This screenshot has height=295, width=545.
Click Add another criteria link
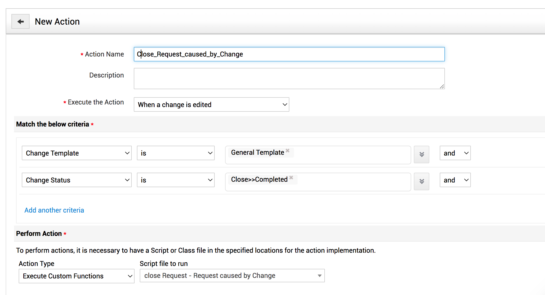54,210
